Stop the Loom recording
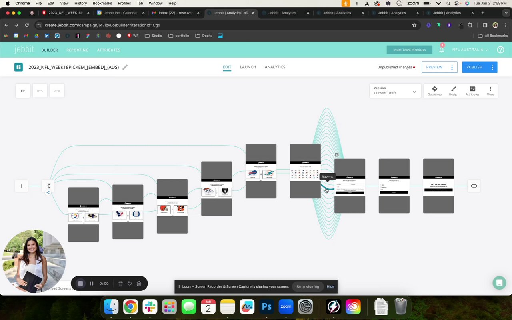The height and width of the screenshot is (320, 512). (x=80, y=283)
